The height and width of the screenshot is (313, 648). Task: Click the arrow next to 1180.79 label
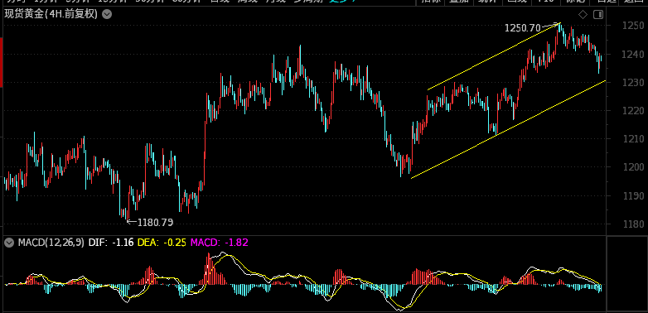(132, 222)
